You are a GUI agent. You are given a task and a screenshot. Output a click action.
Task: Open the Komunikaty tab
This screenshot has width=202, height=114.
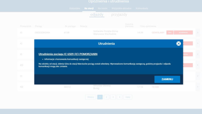(x=142, y=8)
